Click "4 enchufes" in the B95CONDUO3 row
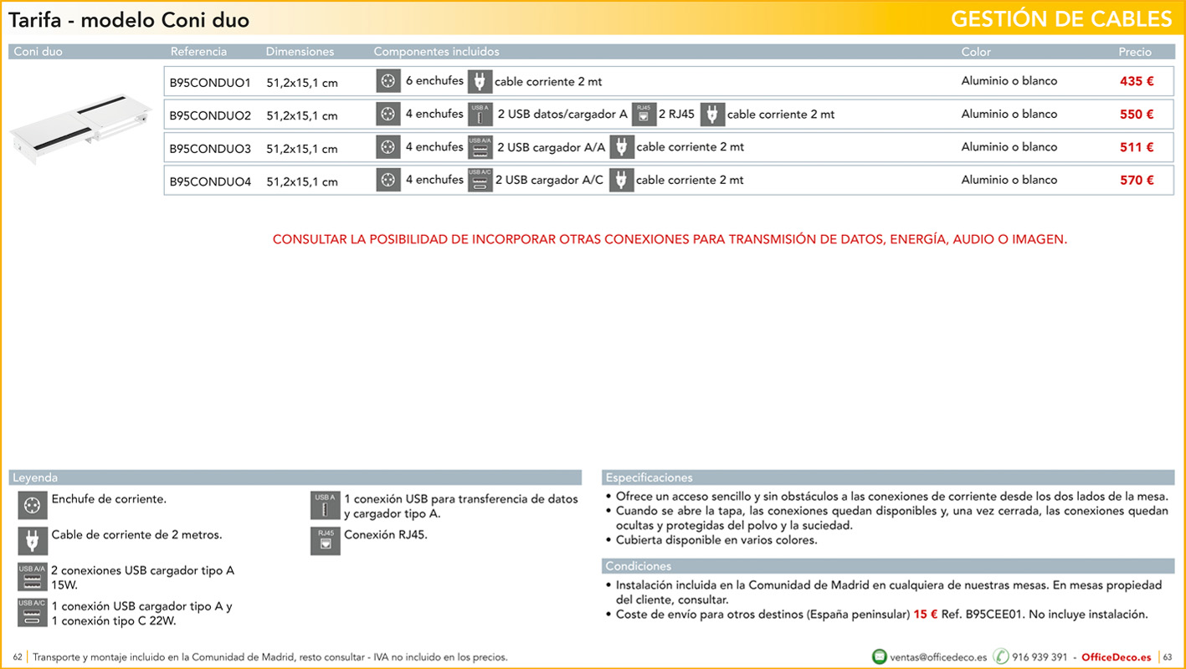Screen dimensions: 1186x669 click(x=434, y=147)
